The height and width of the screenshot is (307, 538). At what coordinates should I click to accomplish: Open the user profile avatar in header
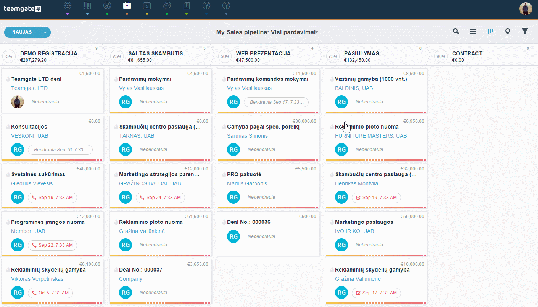(525, 9)
